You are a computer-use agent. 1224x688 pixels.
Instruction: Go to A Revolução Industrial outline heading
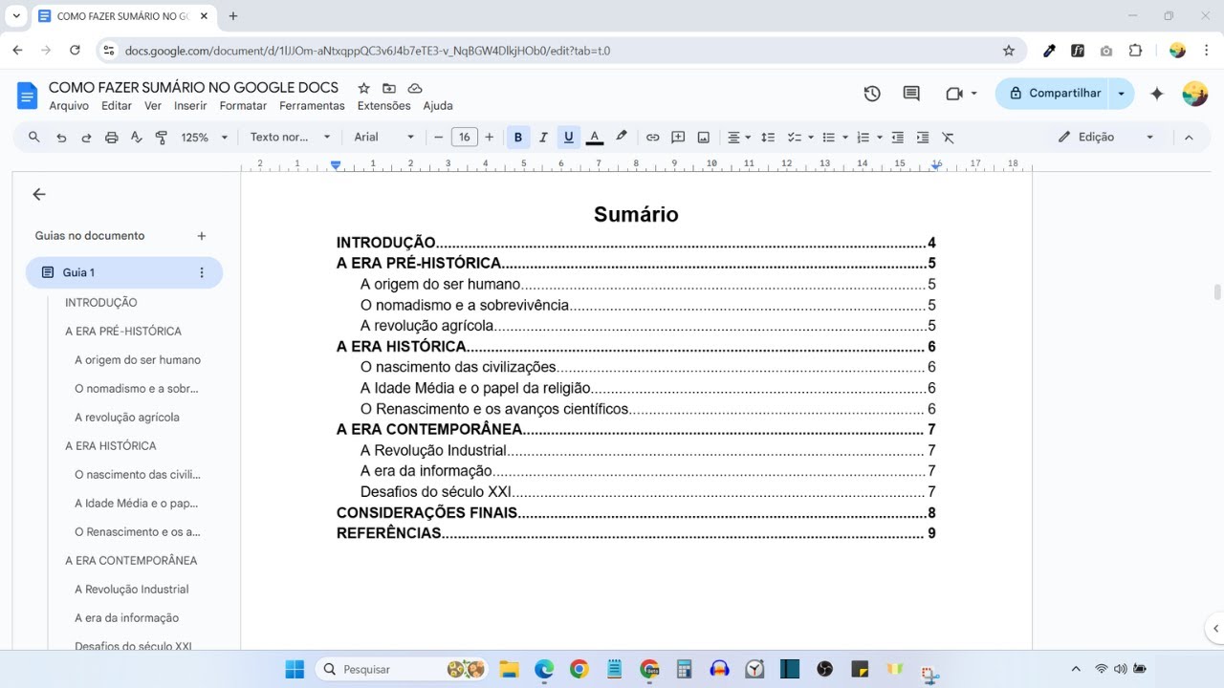[x=132, y=590]
